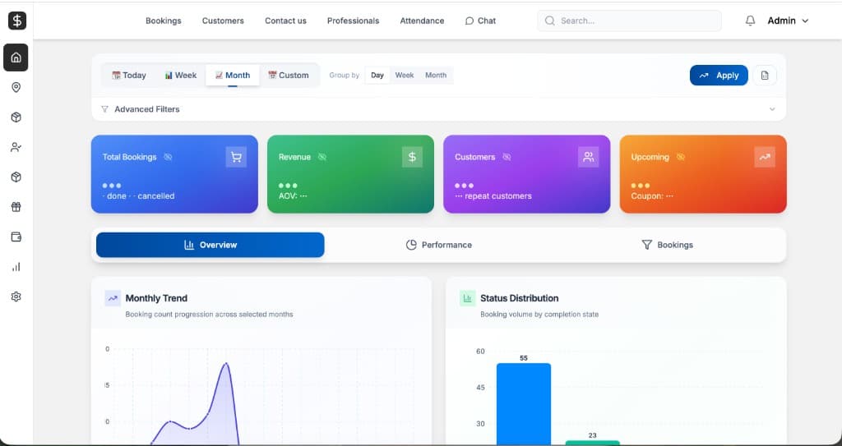Select the Week date range tab
This screenshot has width=842, height=446.
tap(180, 75)
